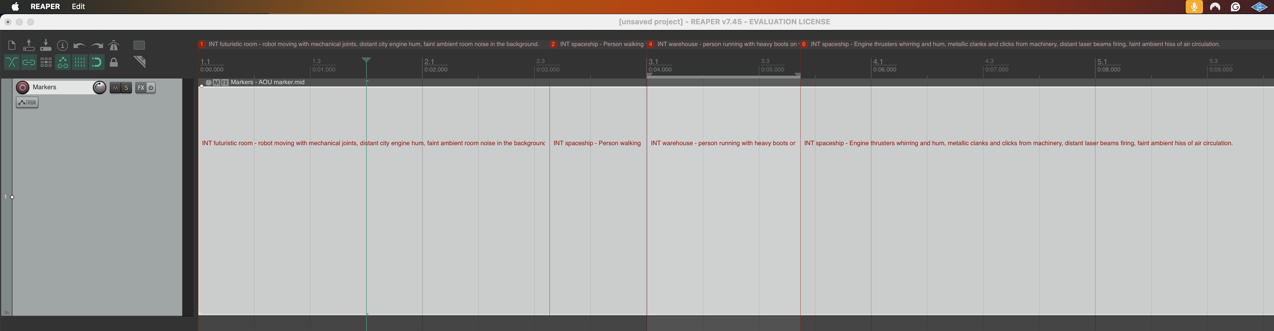The image size is (1274, 331).
Task: Toggle ripple editing grid icon
Action: [46, 62]
